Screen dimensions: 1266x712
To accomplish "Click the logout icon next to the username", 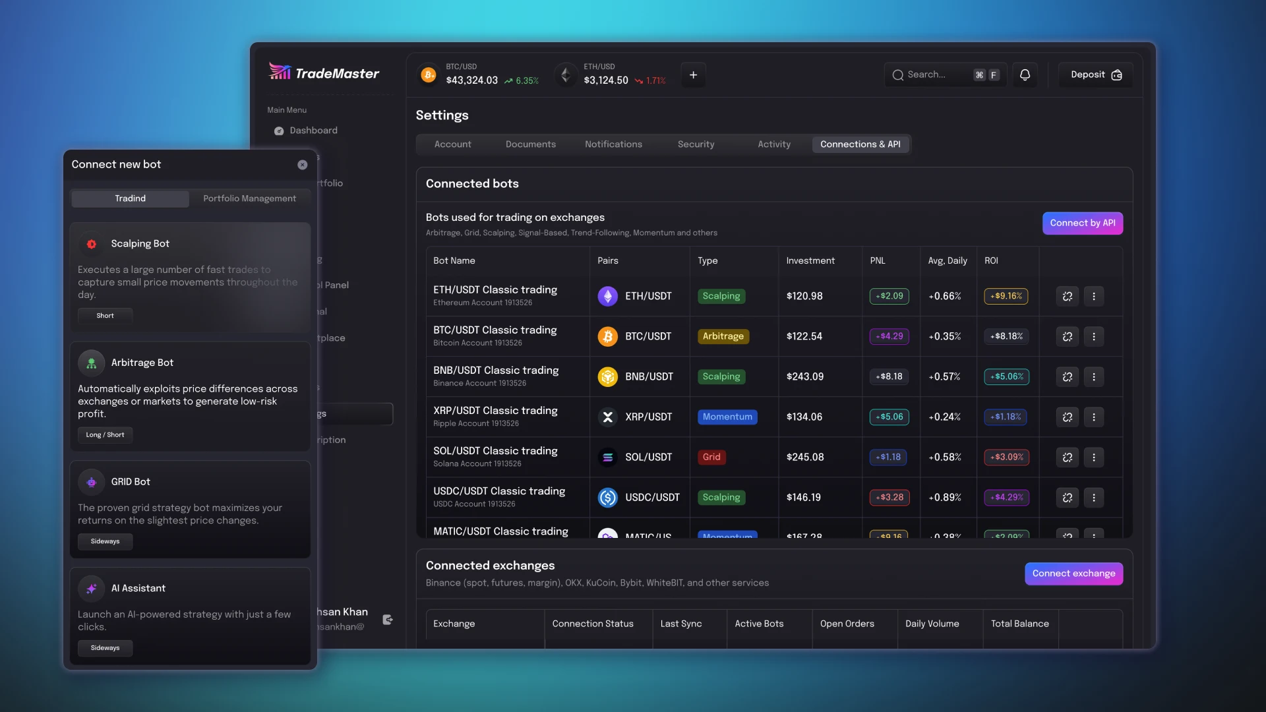I will pos(388,620).
